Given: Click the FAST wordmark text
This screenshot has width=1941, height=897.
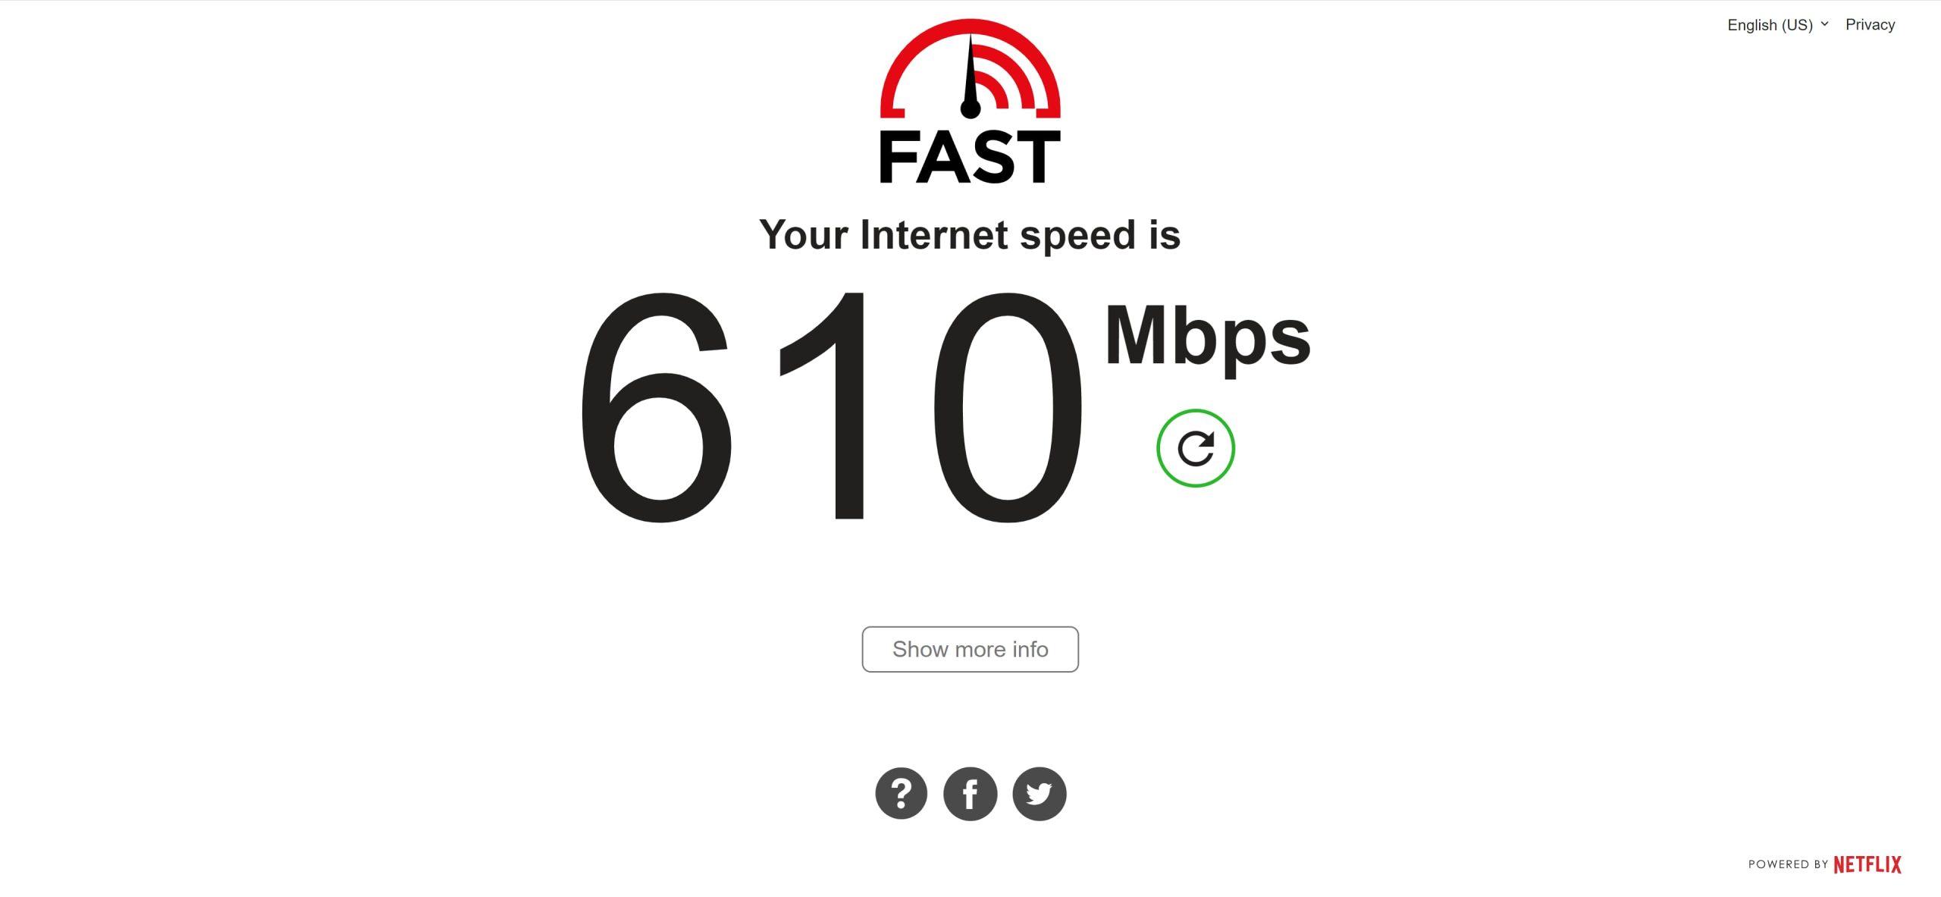Looking at the screenshot, I should tap(970, 157).
